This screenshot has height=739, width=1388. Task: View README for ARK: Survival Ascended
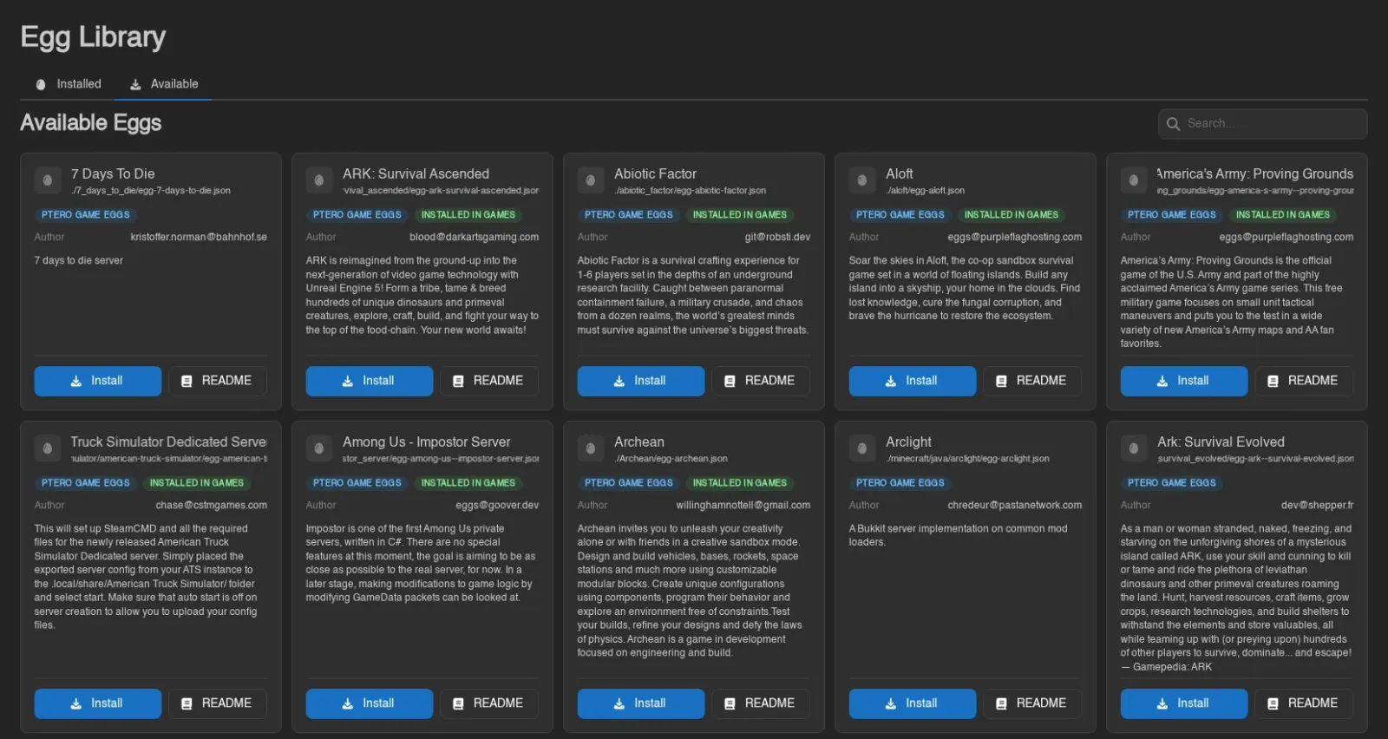[489, 381]
